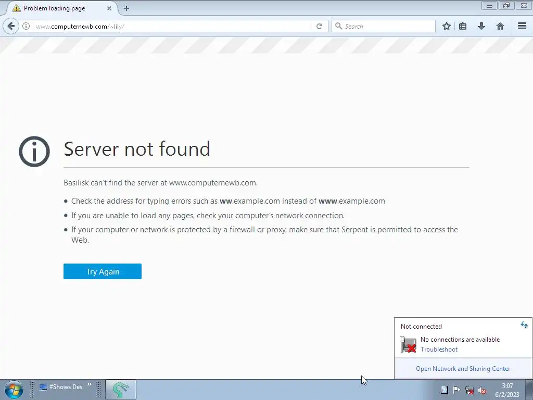This screenshot has height=400, width=533.
Task: Open the clock showing 3:07 6/2/2023
Action: [507, 390]
